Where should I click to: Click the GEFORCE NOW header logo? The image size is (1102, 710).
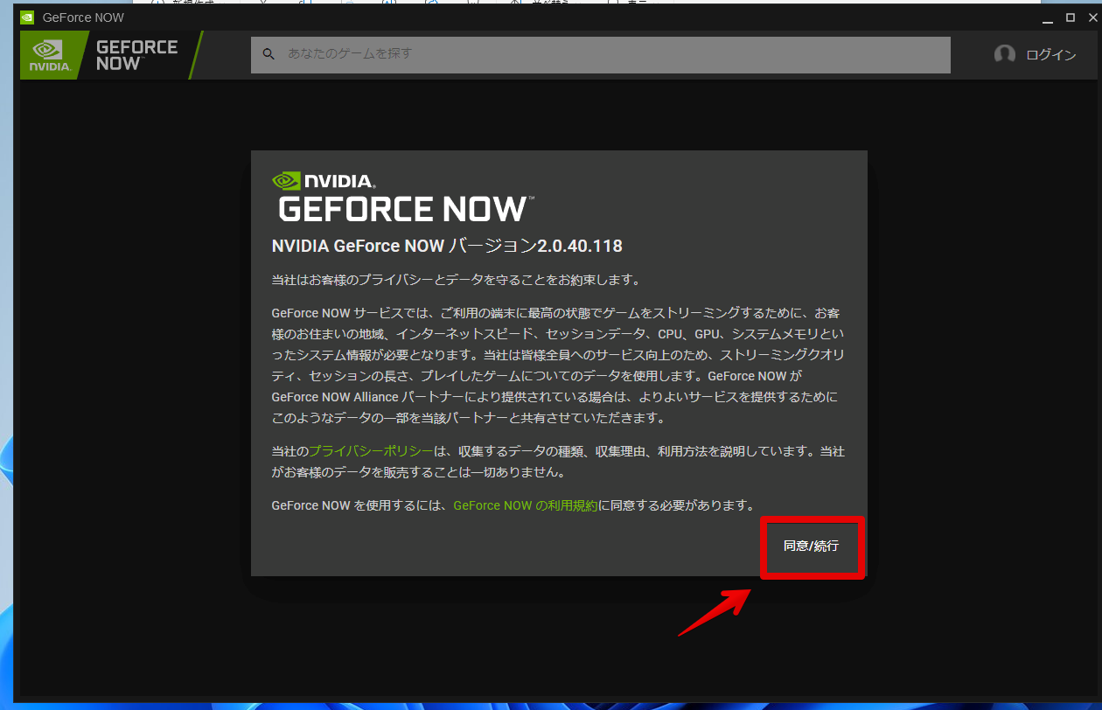[136, 55]
